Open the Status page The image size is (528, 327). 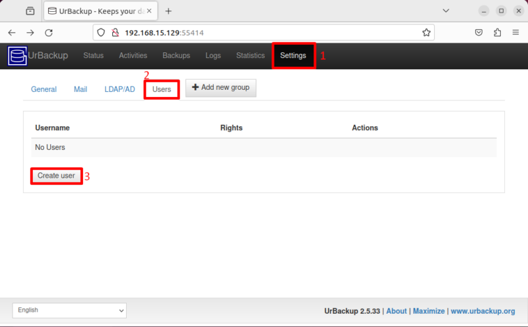click(x=93, y=55)
